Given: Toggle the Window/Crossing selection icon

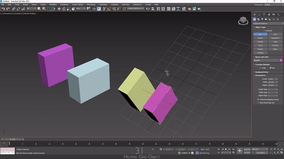Looking at the screenshot, I should (x=54, y=9).
